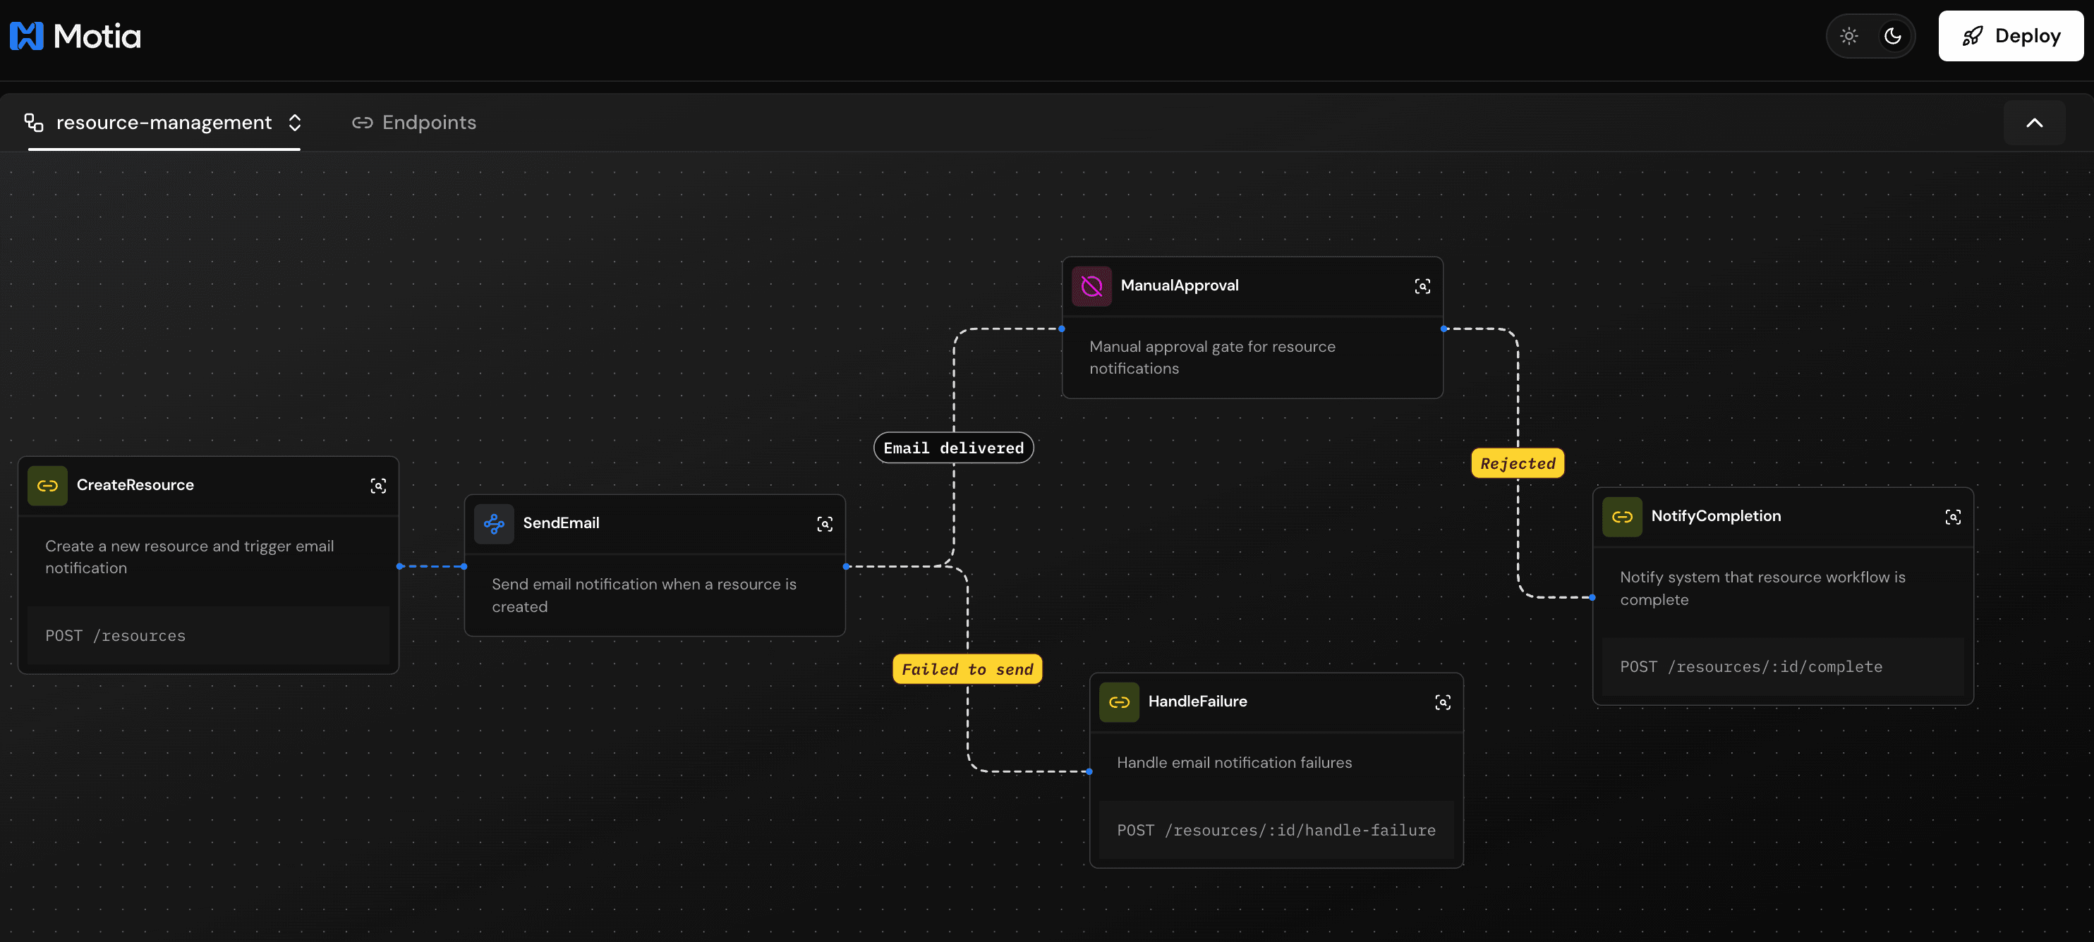
Task: Open the resource-management flow selector chevrons
Action: point(295,122)
